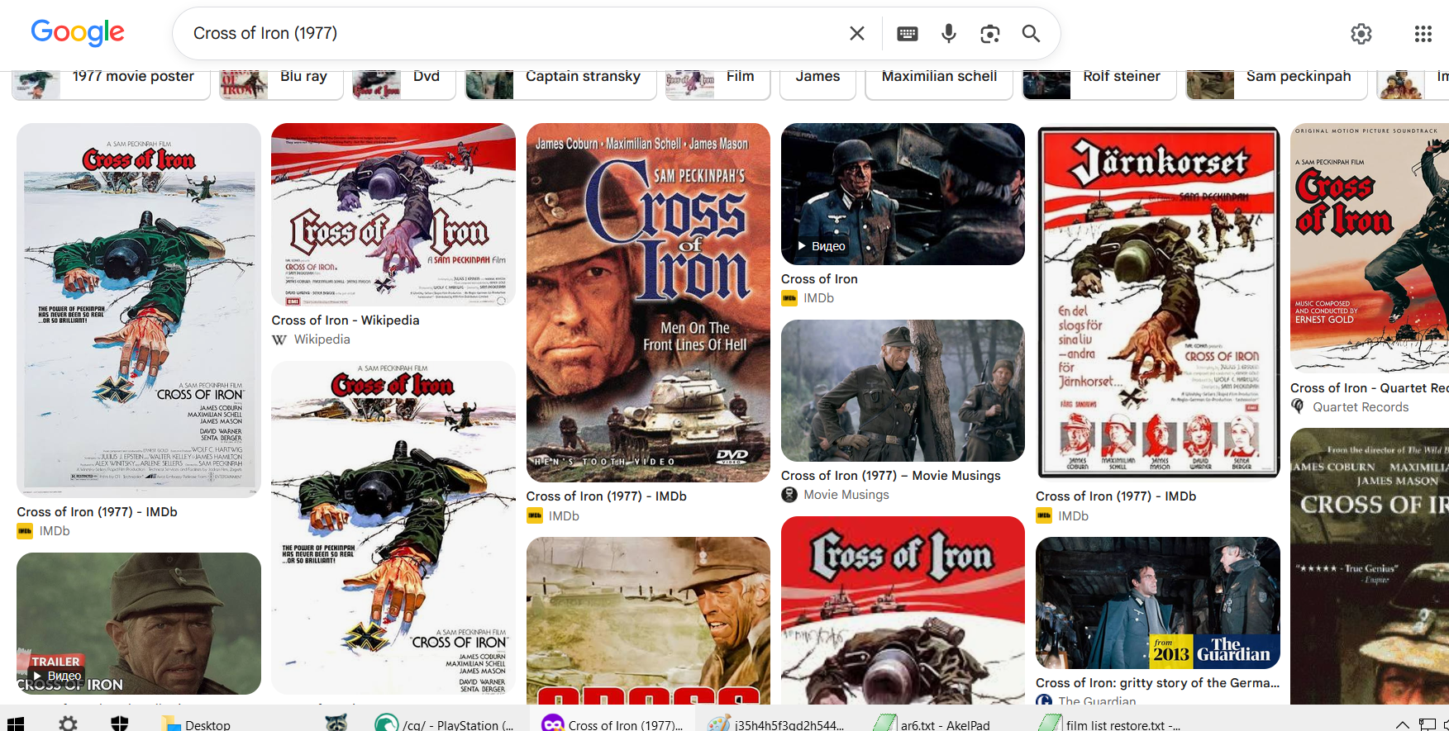The width and height of the screenshot is (1449, 731).
Task: Click the Quartet Records source label
Action: pyautogui.click(x=1361, y=407)
